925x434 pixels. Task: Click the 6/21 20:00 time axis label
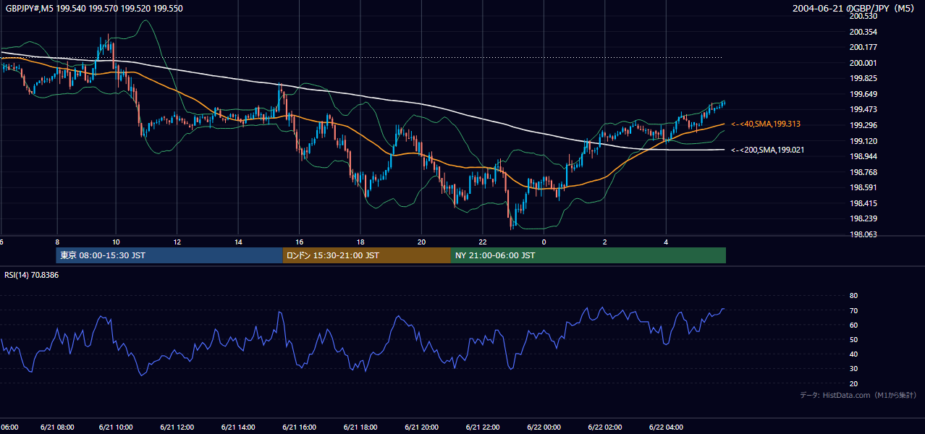(422, 427)
